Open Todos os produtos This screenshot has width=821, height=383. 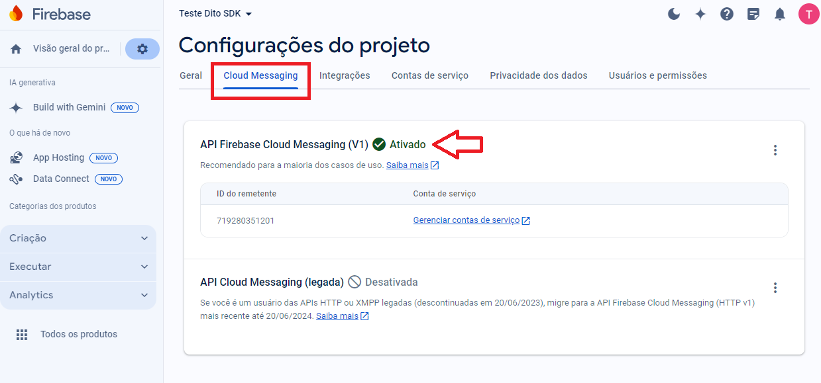point(79,334)
